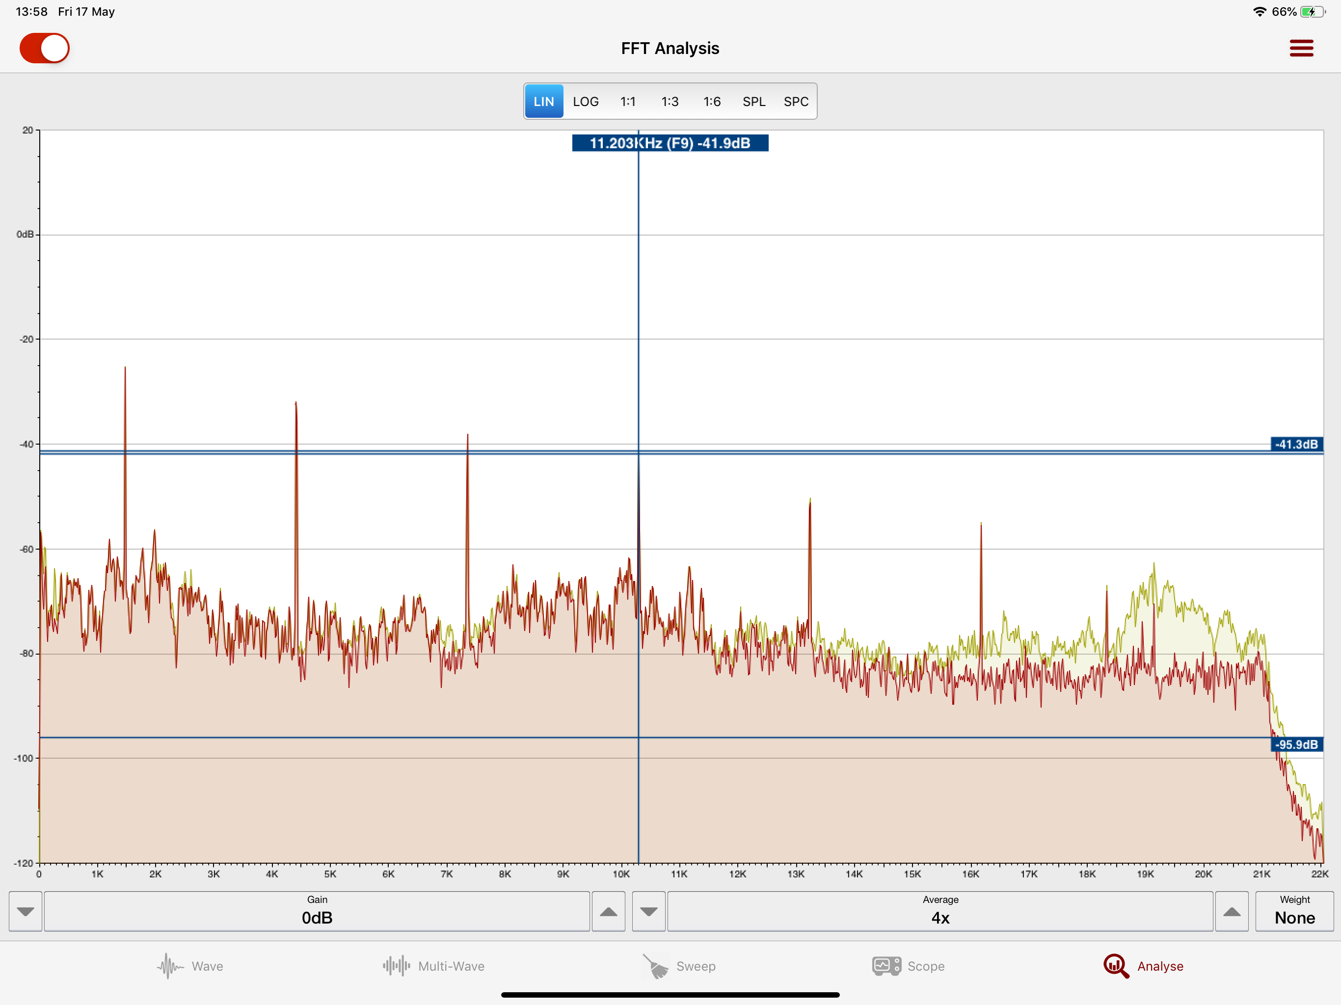Decrease averaging with down arrow

649,911
